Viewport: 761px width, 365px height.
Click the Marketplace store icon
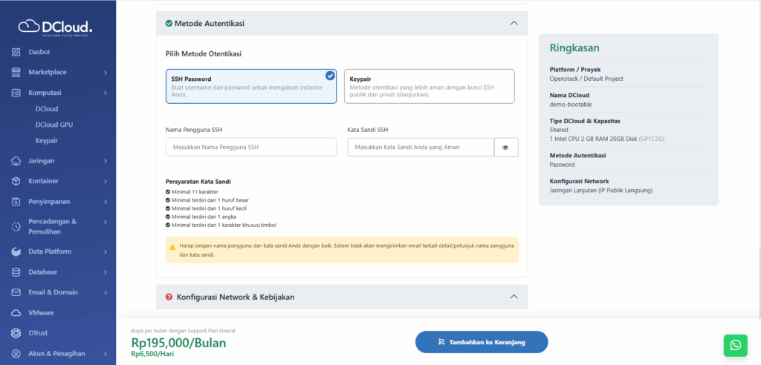tap(16, 72)
